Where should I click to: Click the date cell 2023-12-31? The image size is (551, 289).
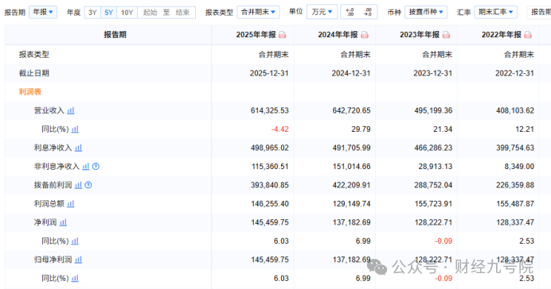432,73
